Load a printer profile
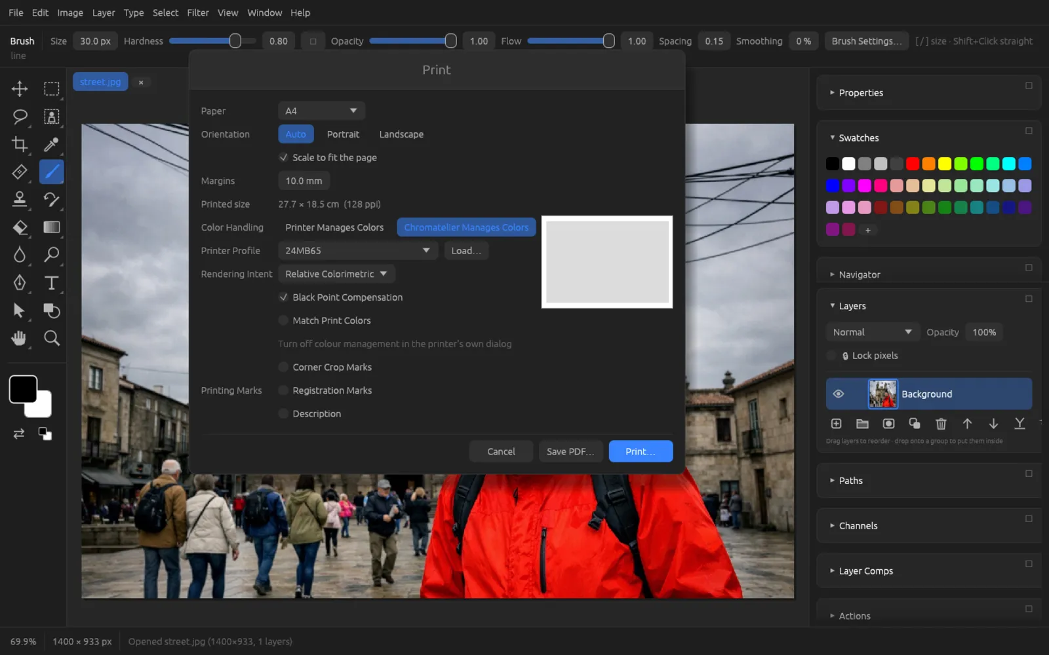The image size is (1049, 655). click(466, 251)
